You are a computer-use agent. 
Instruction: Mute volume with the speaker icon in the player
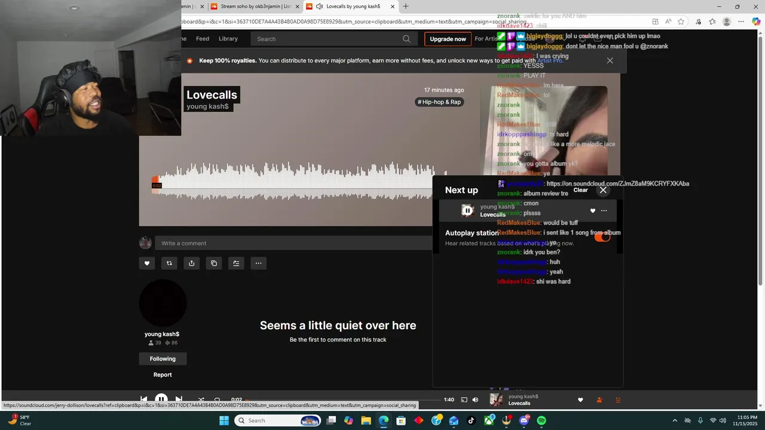click(475, 400)
